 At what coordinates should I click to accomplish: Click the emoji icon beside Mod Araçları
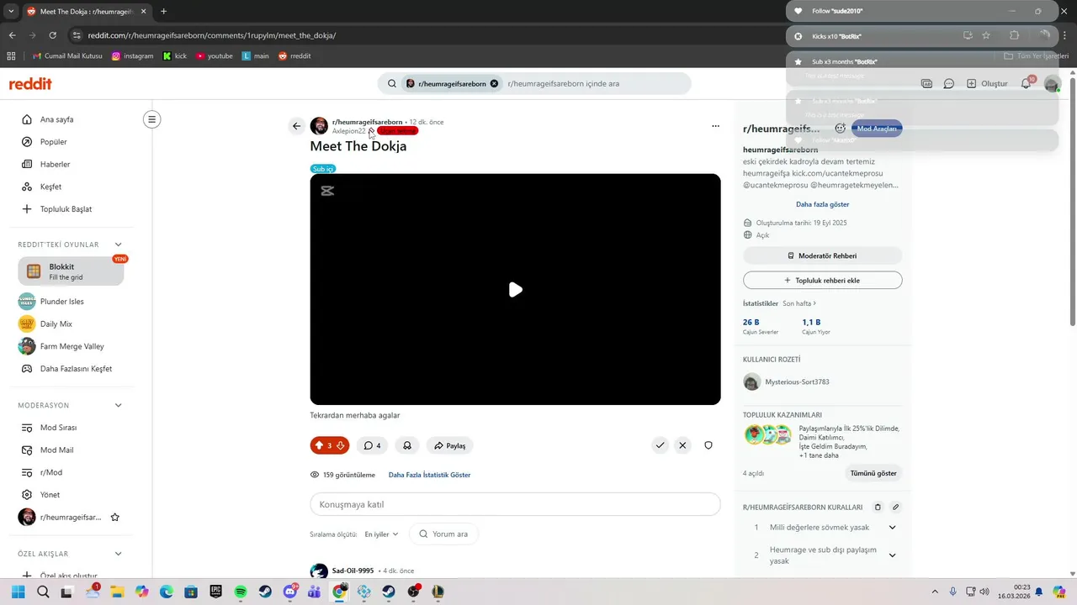840,129
